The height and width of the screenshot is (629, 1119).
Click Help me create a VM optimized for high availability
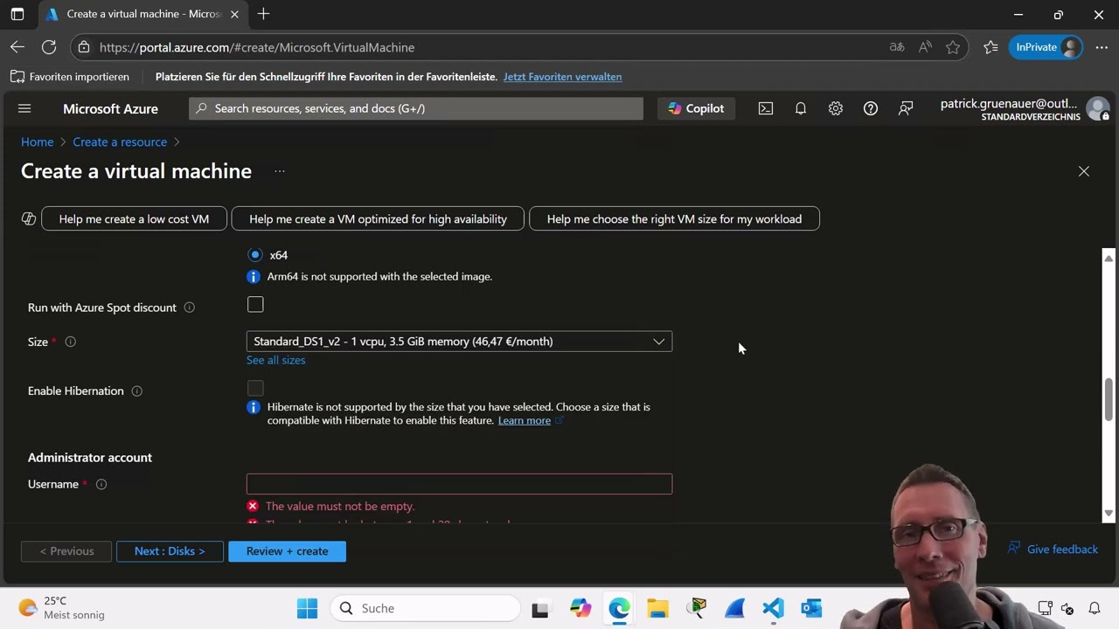[378, 218]
